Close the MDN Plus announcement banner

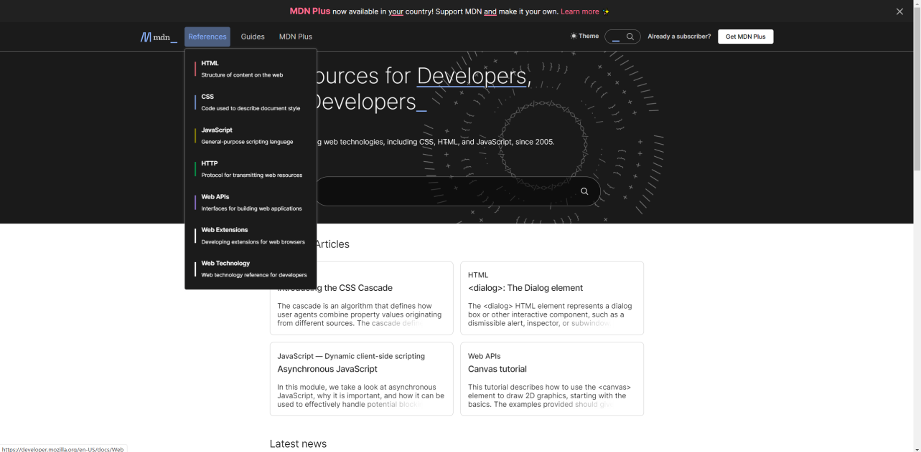(899, 11)
